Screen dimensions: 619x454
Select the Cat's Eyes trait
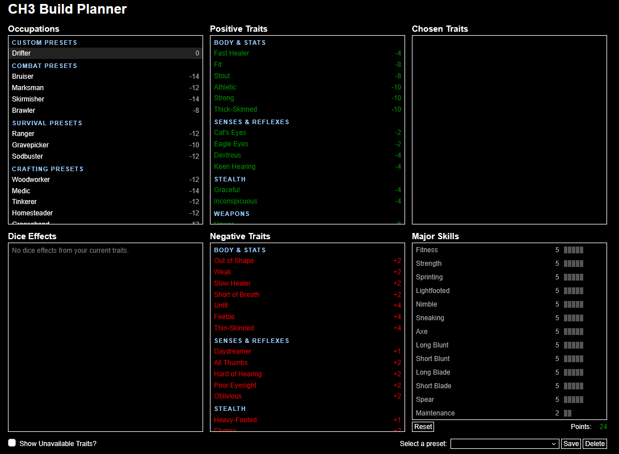tap(308, 133)
